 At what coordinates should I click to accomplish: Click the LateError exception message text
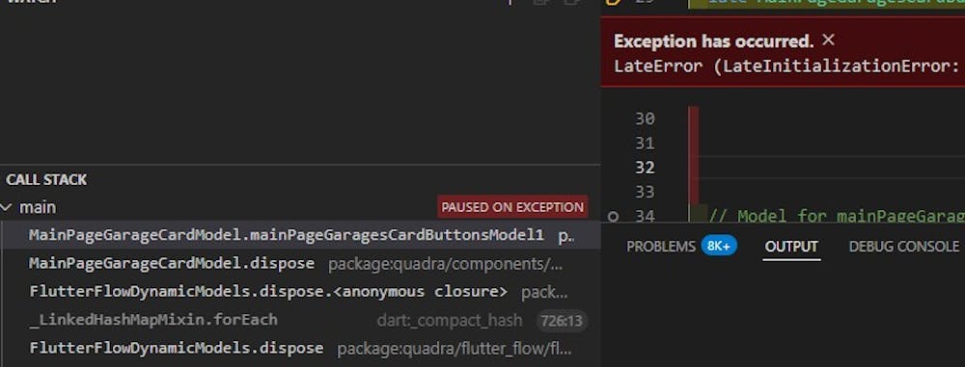[789, 66]
